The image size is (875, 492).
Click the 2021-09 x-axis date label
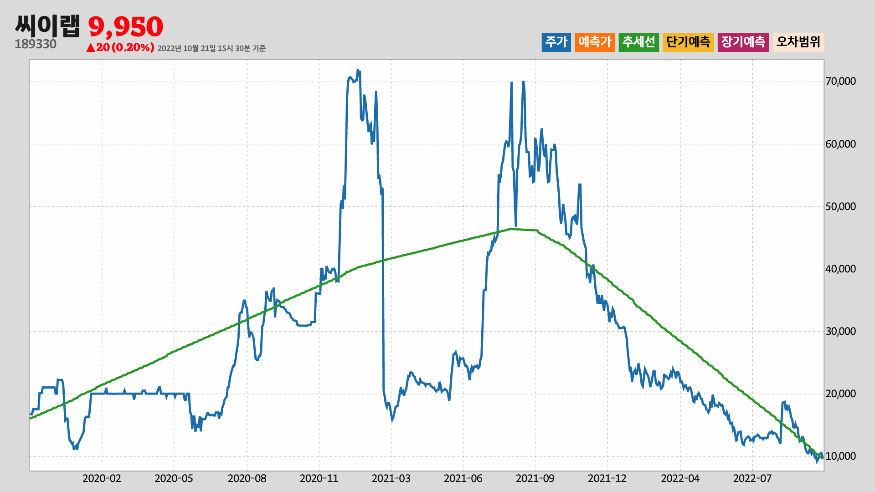click(x=535, y=479)
